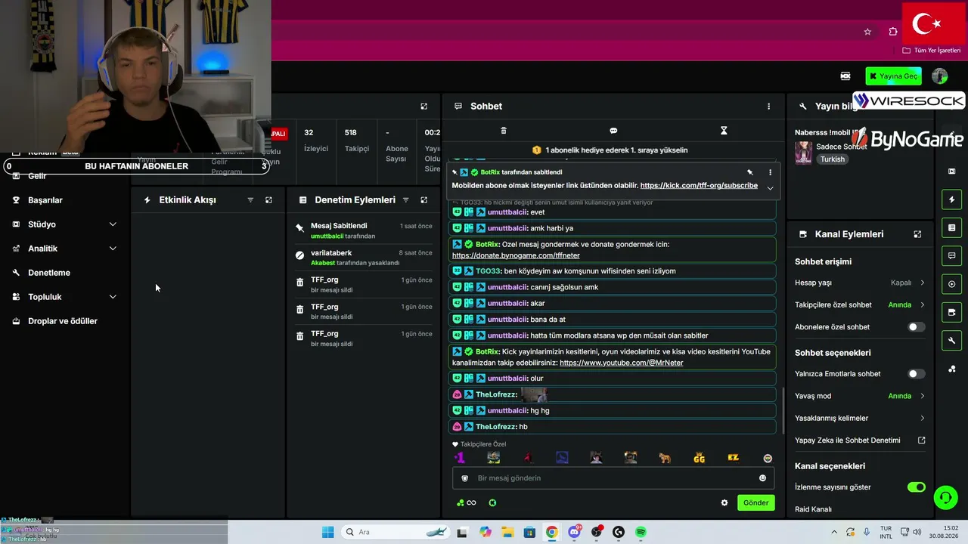Image resolution: width=968 pixels, height=544 pixels.
Task: Open Gelir in sidebar
Action: pos(37,176)
